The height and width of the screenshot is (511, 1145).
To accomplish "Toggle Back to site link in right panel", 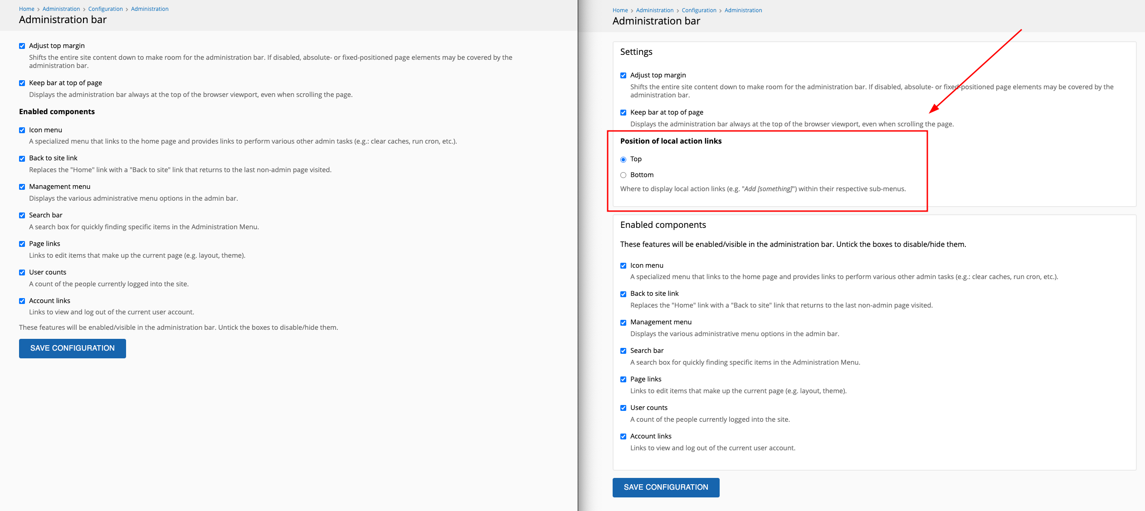I will (623, 294).
